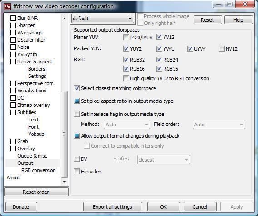
Task: Open Help
Action: 238,20
